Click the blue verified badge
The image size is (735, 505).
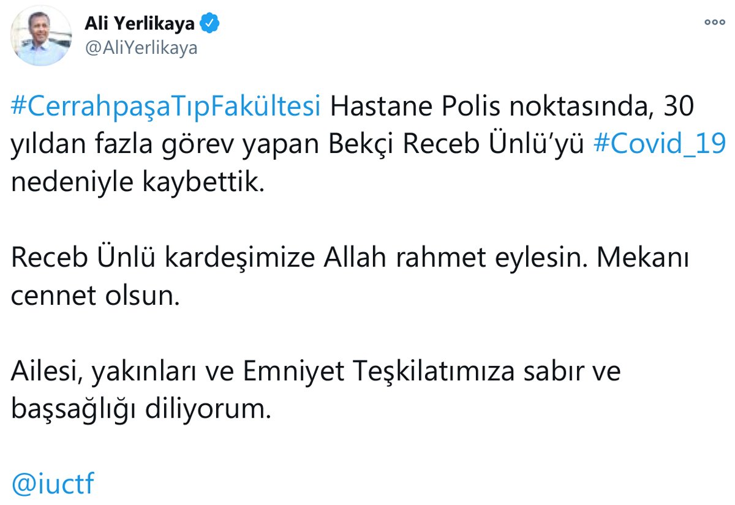[211, 24]
